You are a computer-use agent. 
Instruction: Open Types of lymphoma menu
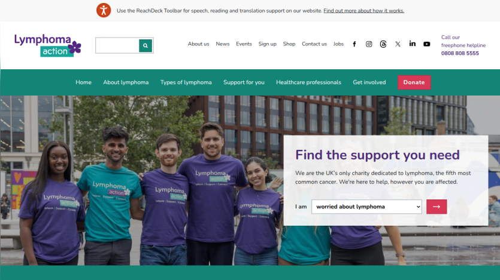coord(186,82)
